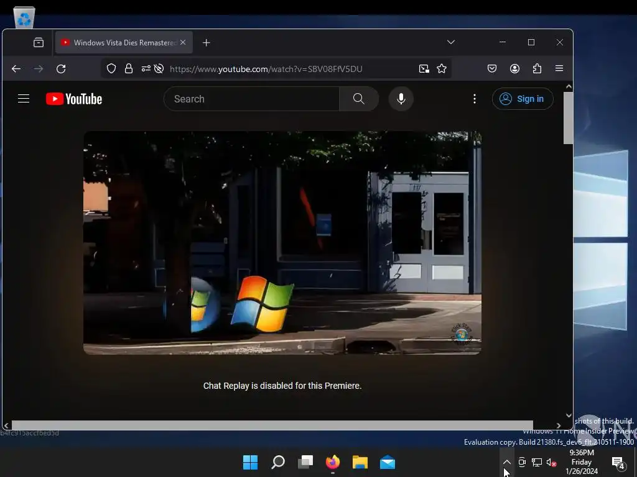
Task: Click the horizontal scroll right arrow
Action: (559, 425)
